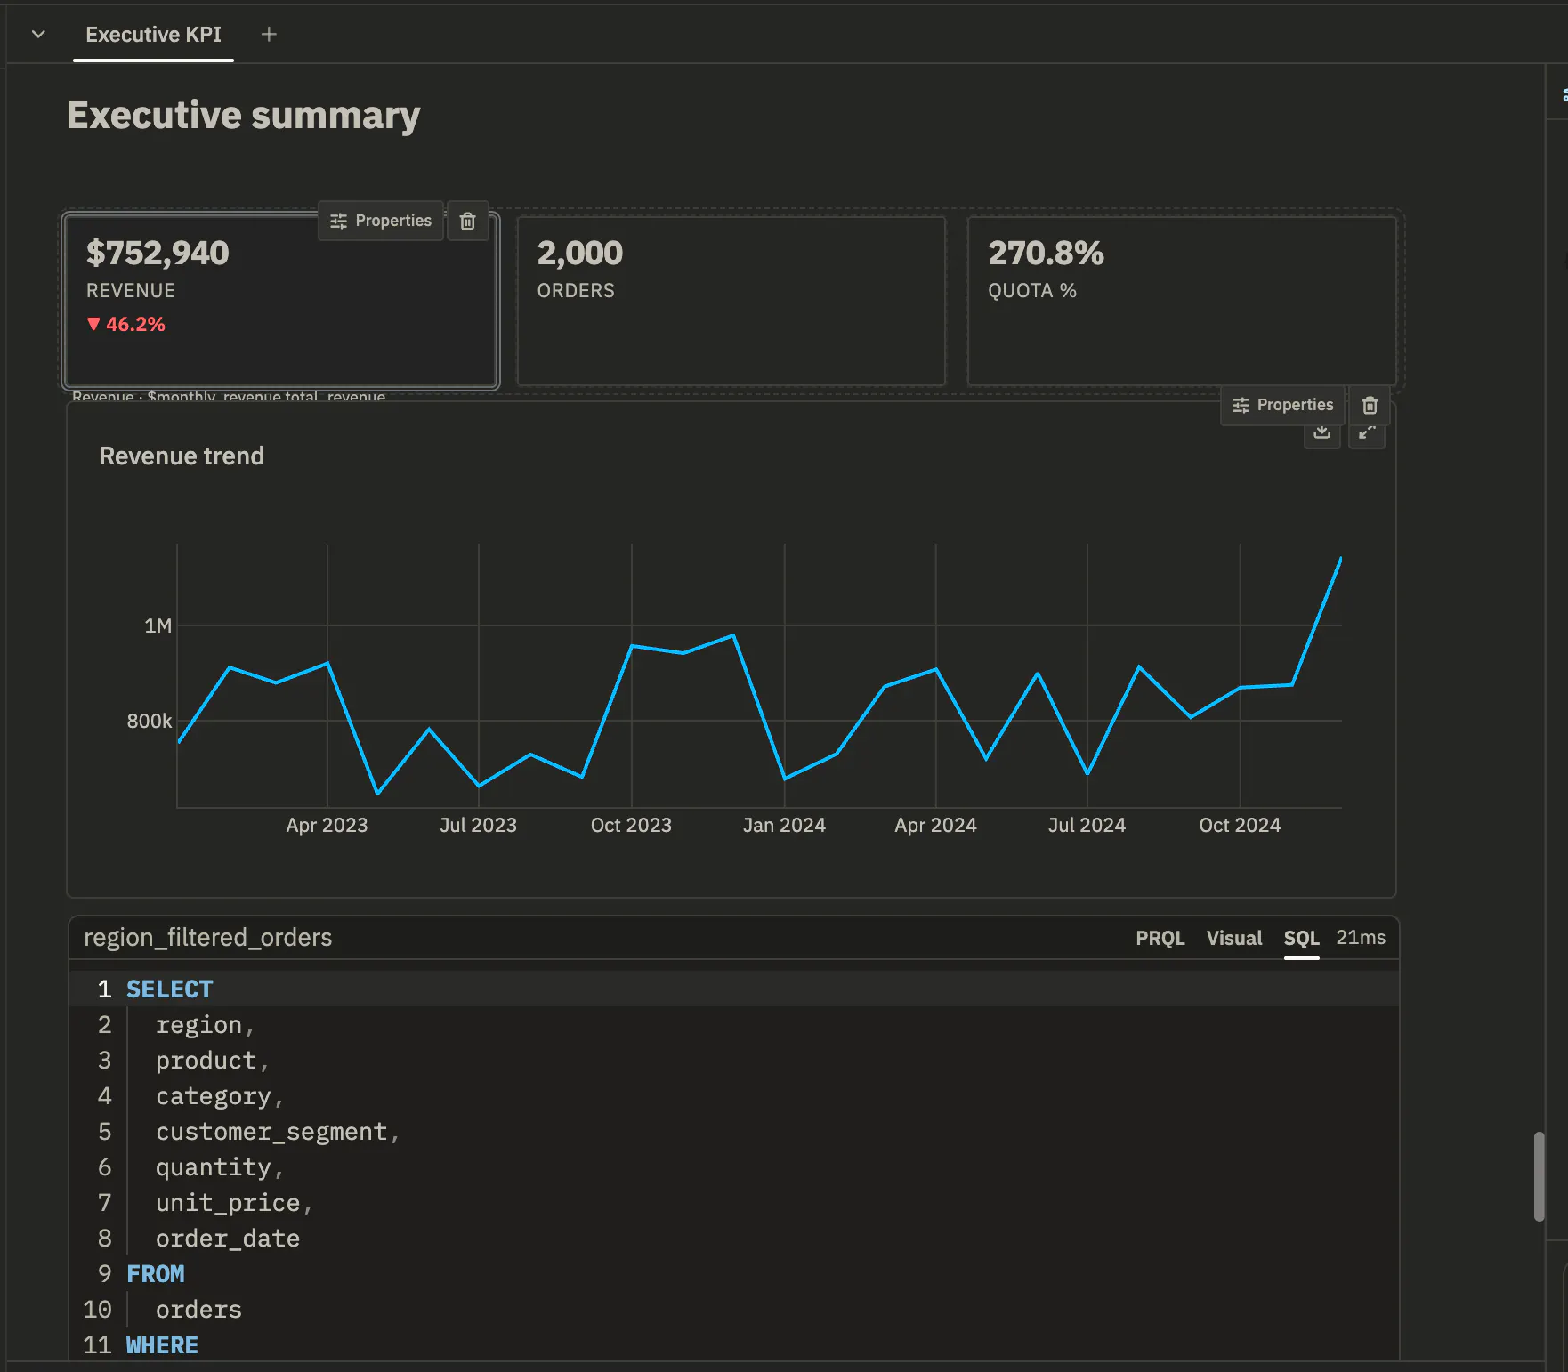
Task: Add a new tab with the plus icon
Action: pos(269,34)
